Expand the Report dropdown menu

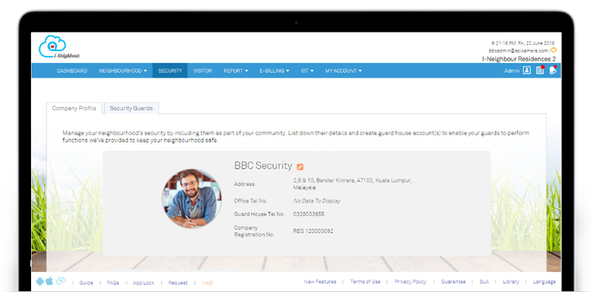tap(236, 70)
